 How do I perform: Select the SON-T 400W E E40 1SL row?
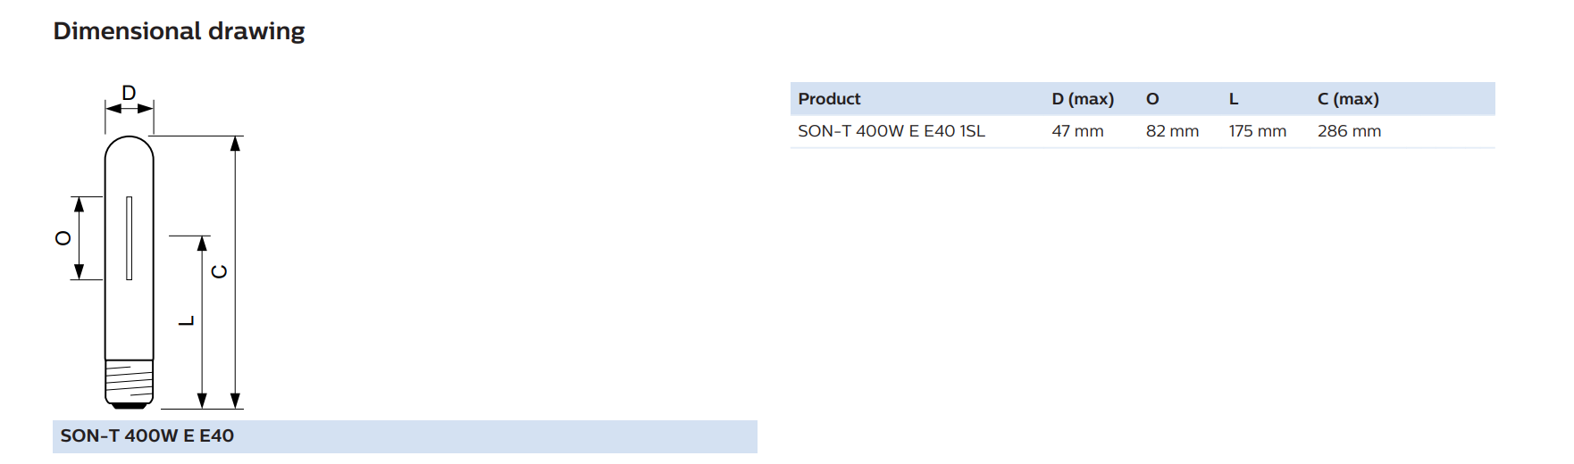pos(1143,131)
